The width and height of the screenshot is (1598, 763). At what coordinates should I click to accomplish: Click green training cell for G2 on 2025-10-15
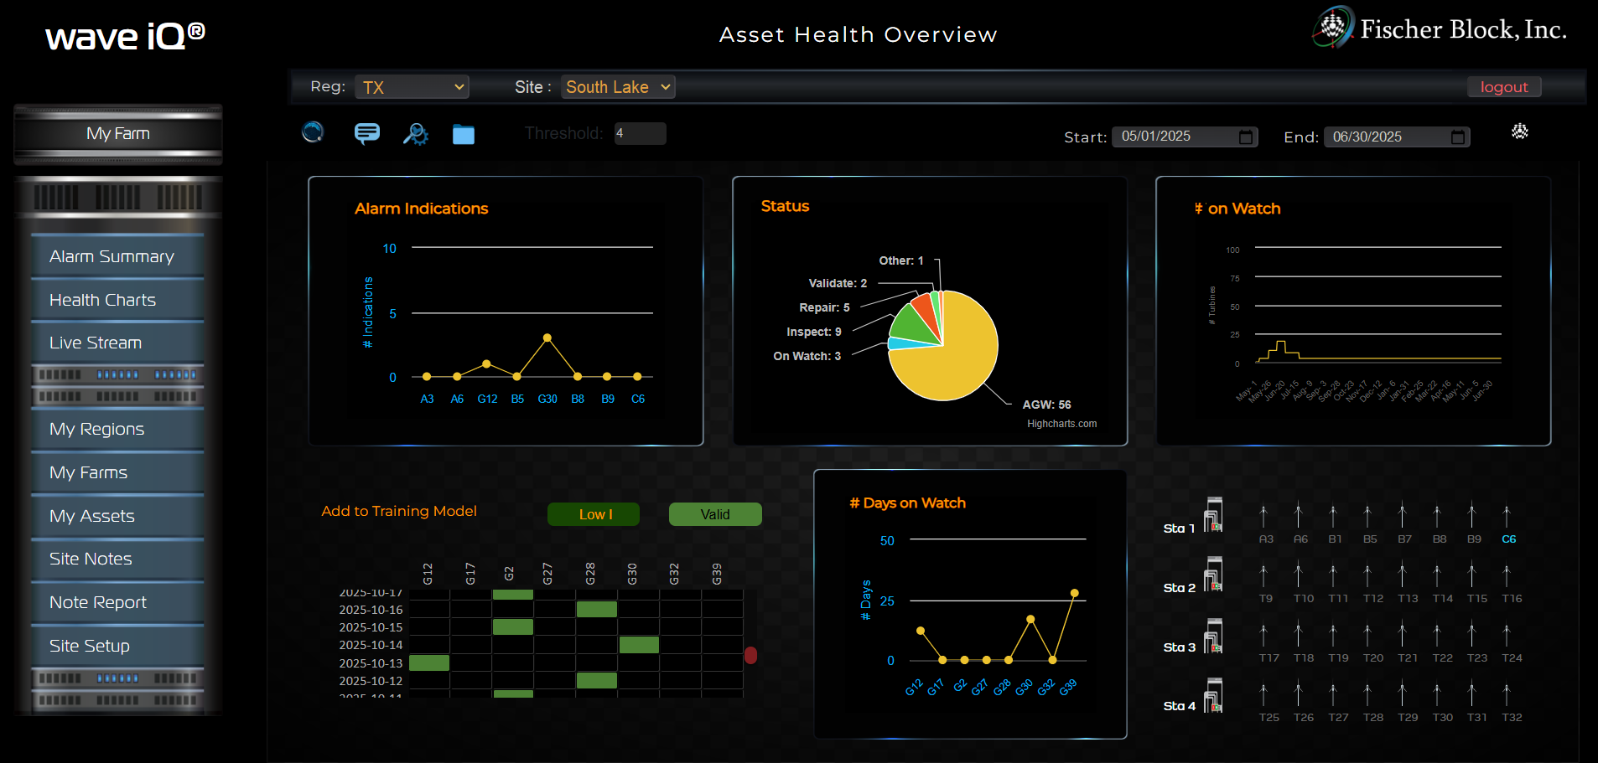coord(513,627)
